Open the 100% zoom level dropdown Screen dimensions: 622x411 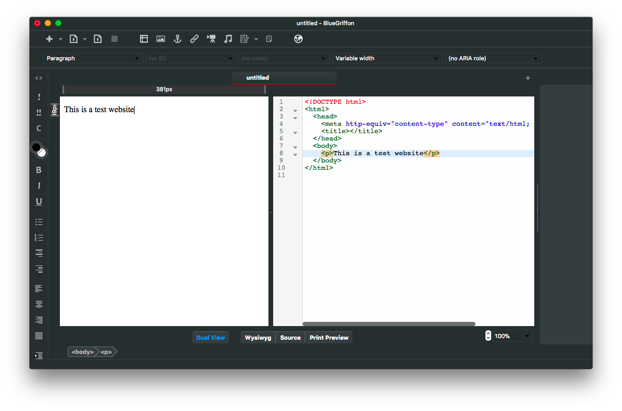(x=512, y=336)
